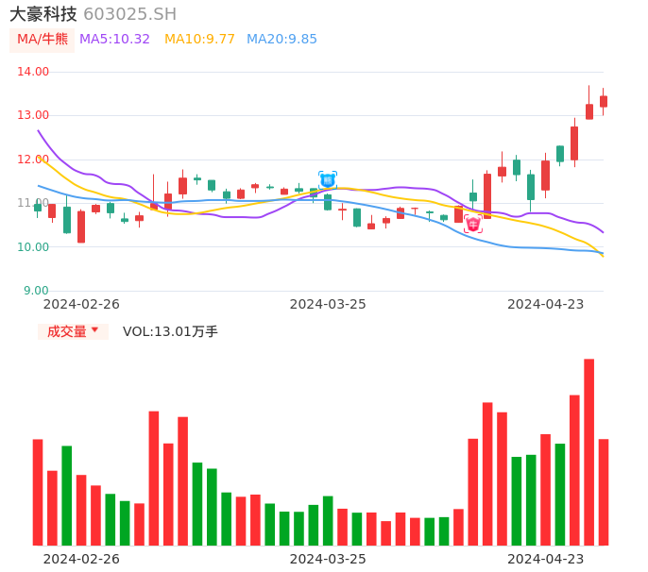
Task: Click the 9.00 price axis label
Action: [36, 291]
